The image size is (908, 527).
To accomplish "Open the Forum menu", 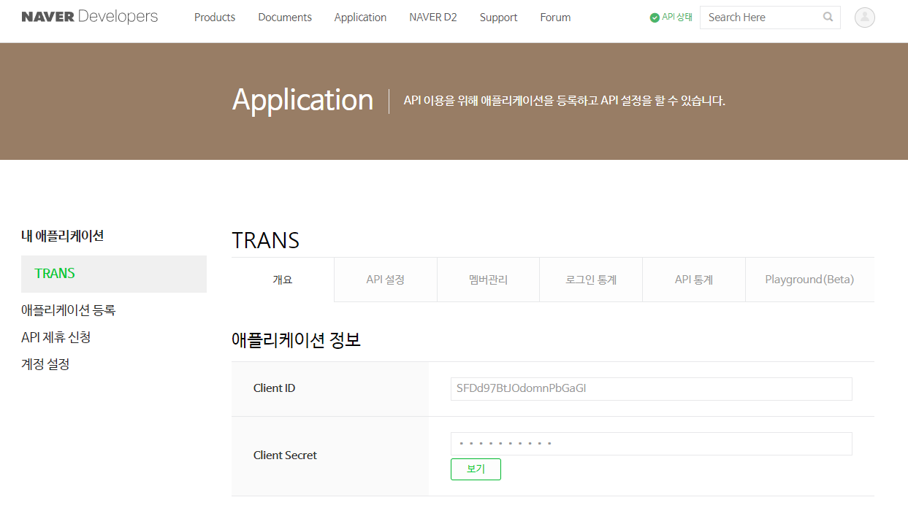I will point(555,18).
